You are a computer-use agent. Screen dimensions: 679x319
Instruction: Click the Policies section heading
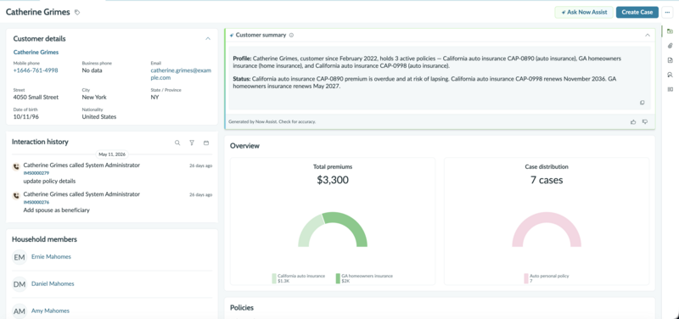[x=242, y=308]
